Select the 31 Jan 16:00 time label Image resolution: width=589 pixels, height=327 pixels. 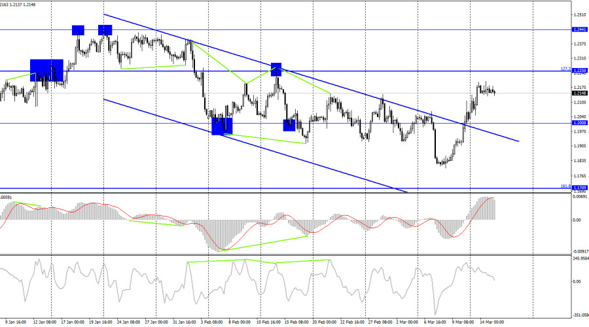[x=184, y=322]
